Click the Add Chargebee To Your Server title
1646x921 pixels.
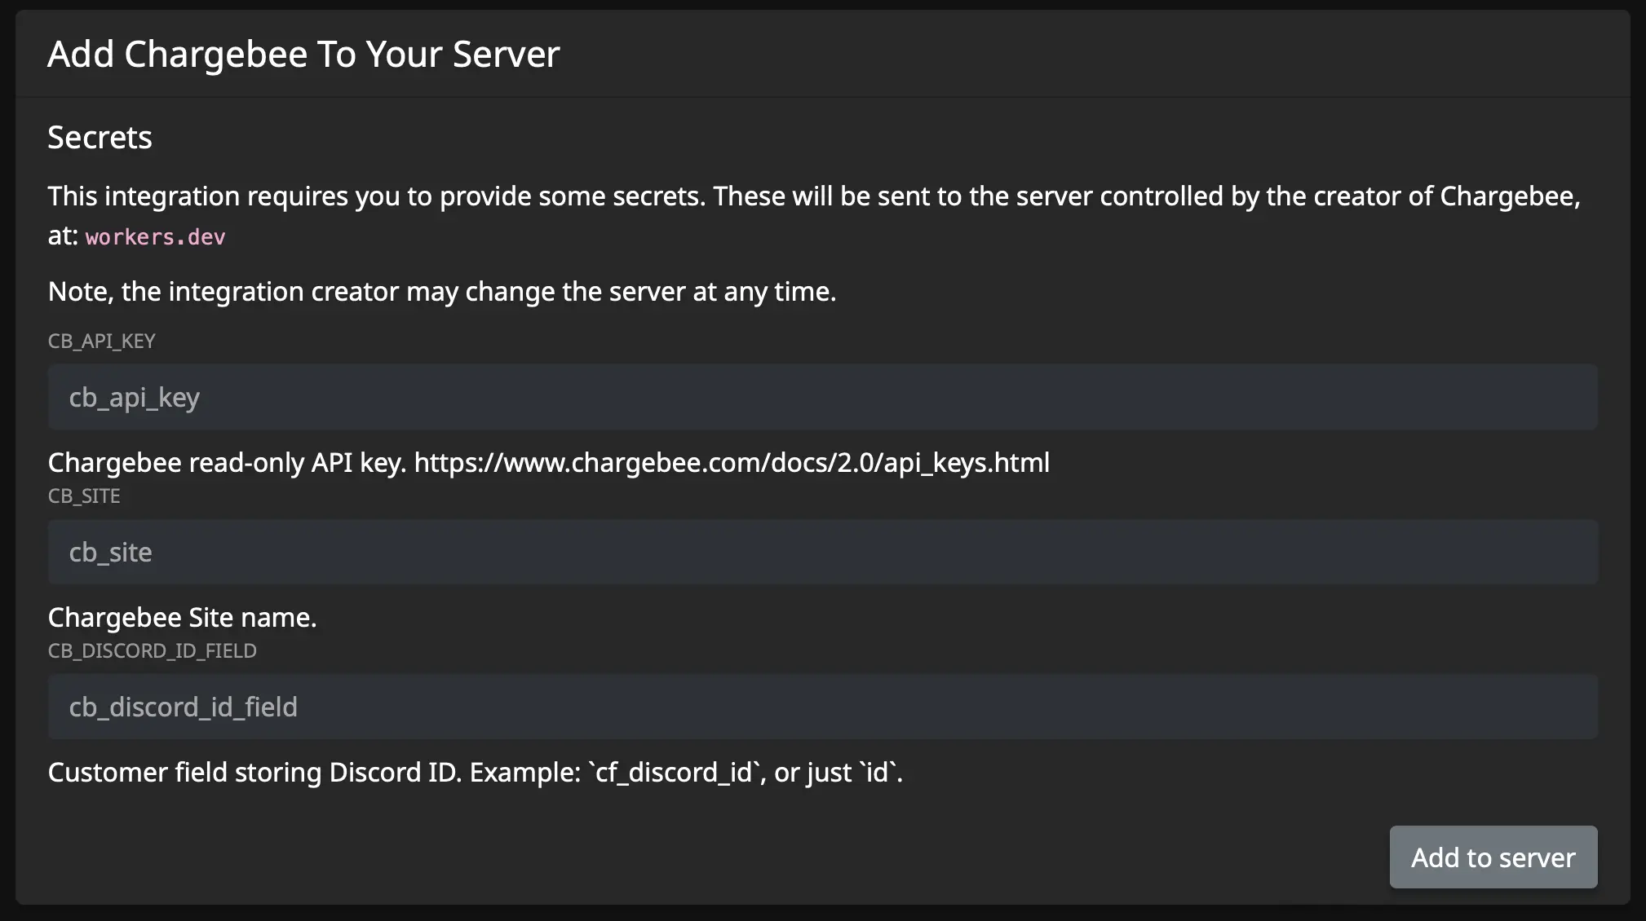304,53
